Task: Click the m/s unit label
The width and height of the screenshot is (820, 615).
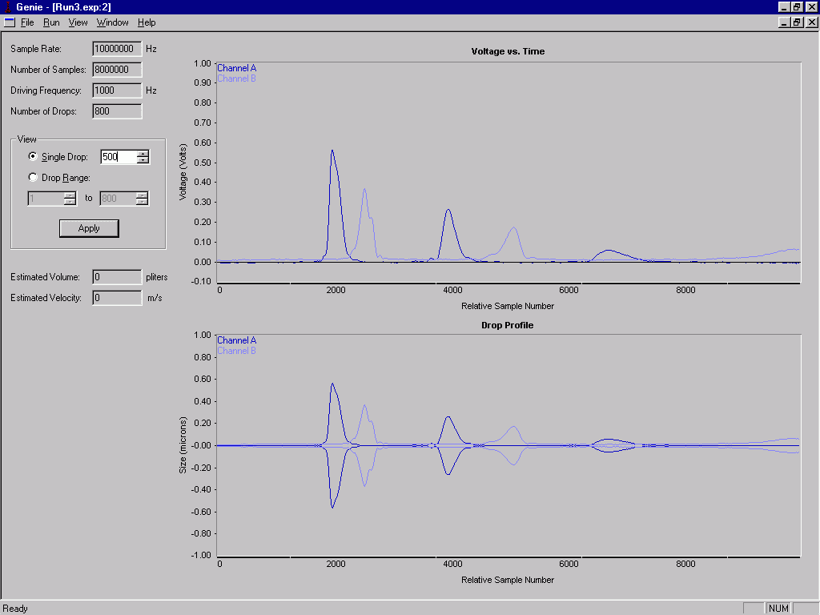Action: point(155,298)
